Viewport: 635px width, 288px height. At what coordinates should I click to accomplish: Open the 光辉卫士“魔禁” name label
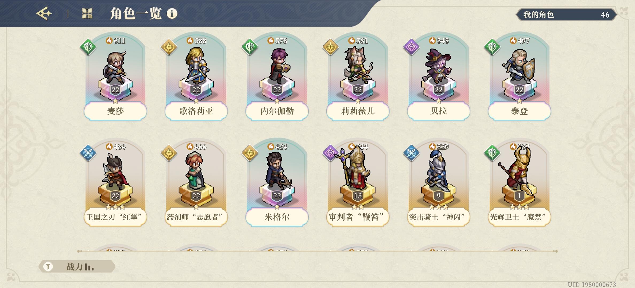[519, 217]
